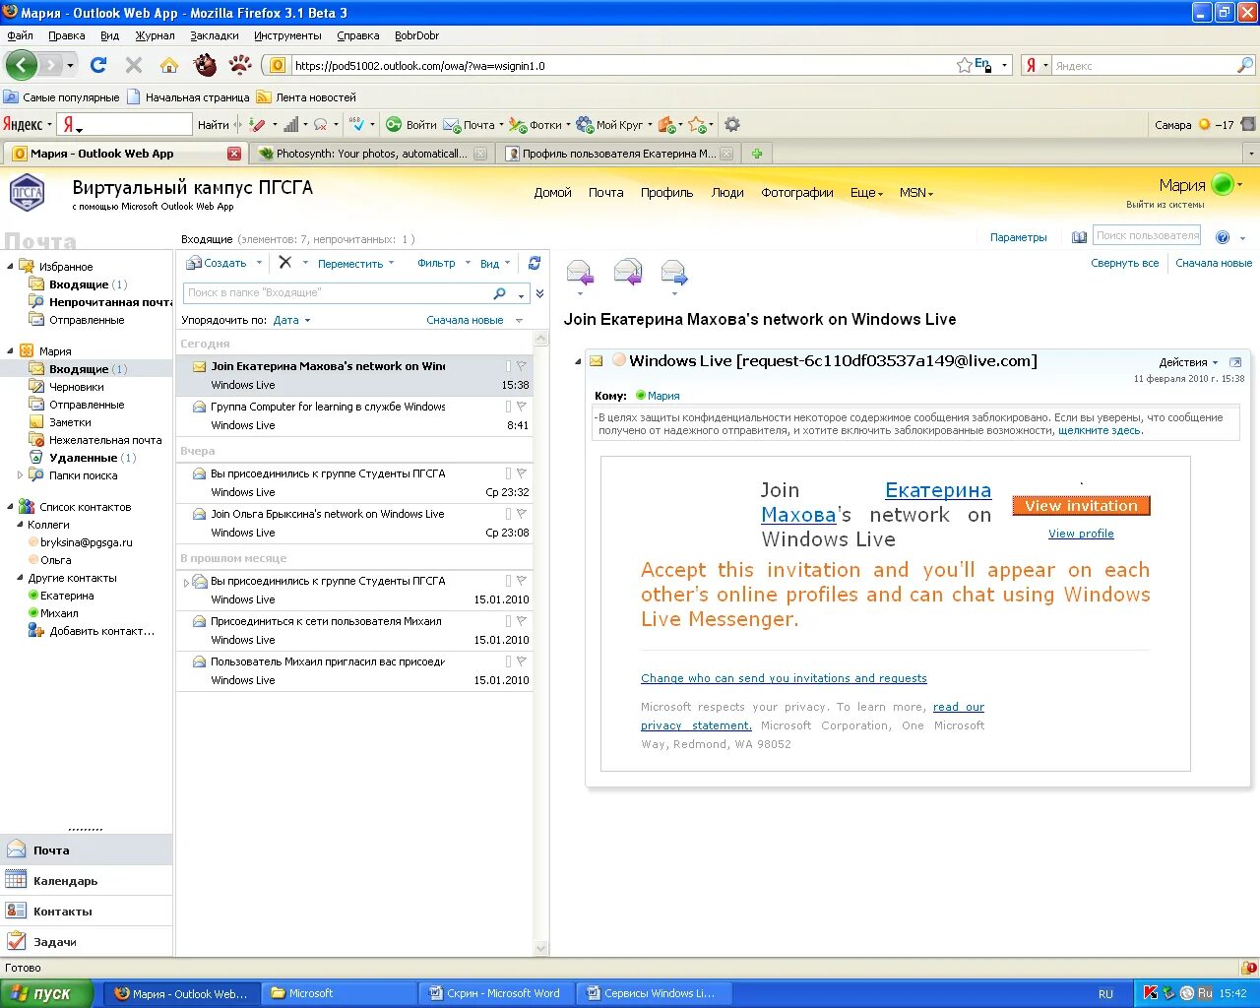Collapse Список контактов section
The height and width of the screenshot is (1008, 1260).
coord(11,507)
